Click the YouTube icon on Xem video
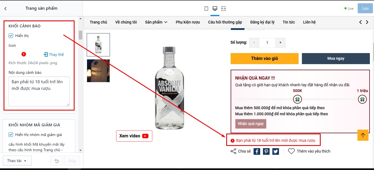This screenshot has width=374, height=170. click(145, 136)
